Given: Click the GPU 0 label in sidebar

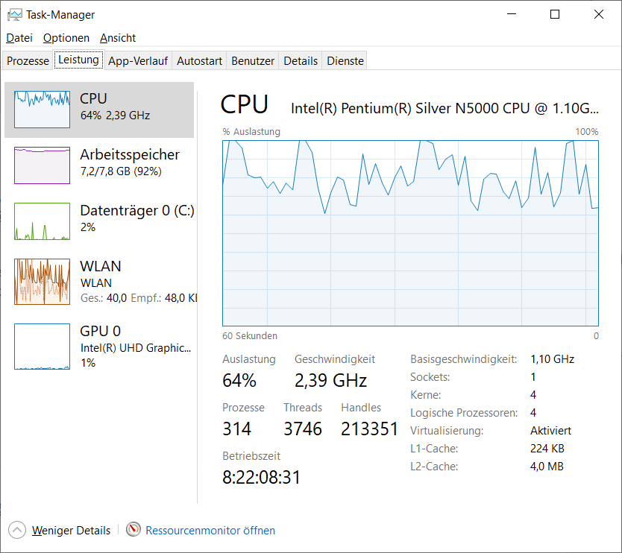Looking at the screenshot, I should [x=101, y=331].
